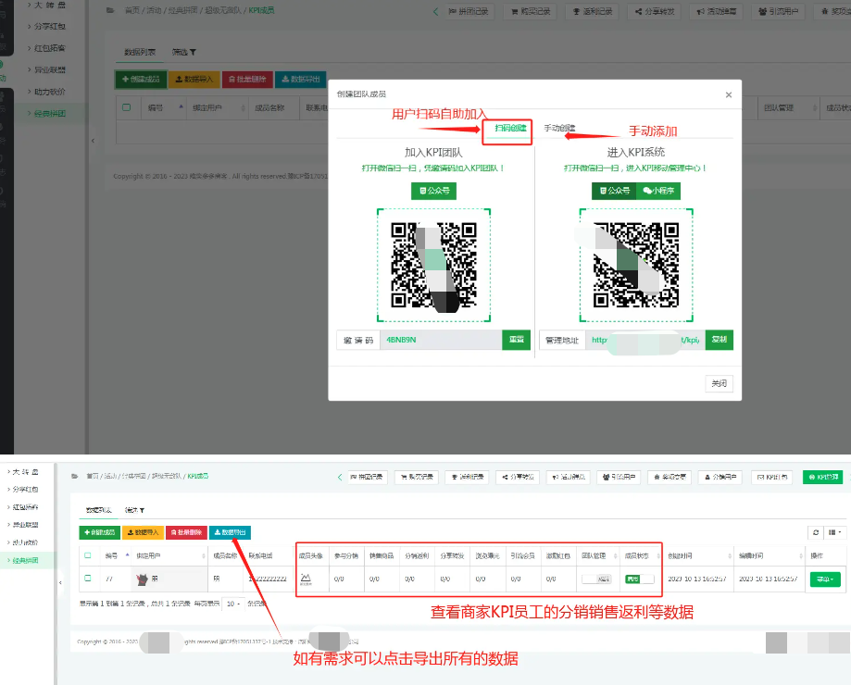Viewport: 851px width, 685px height.
Task: Click 创建成员 button in the bottom screenshot
Action: pyautogui.click(x=100, y=532)
